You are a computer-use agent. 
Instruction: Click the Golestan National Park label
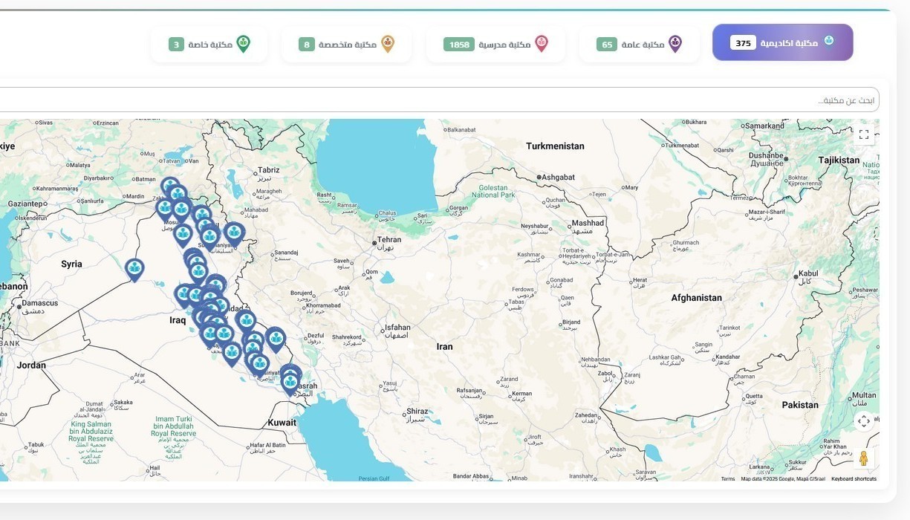pyautogui.click(x=493, y=192)
